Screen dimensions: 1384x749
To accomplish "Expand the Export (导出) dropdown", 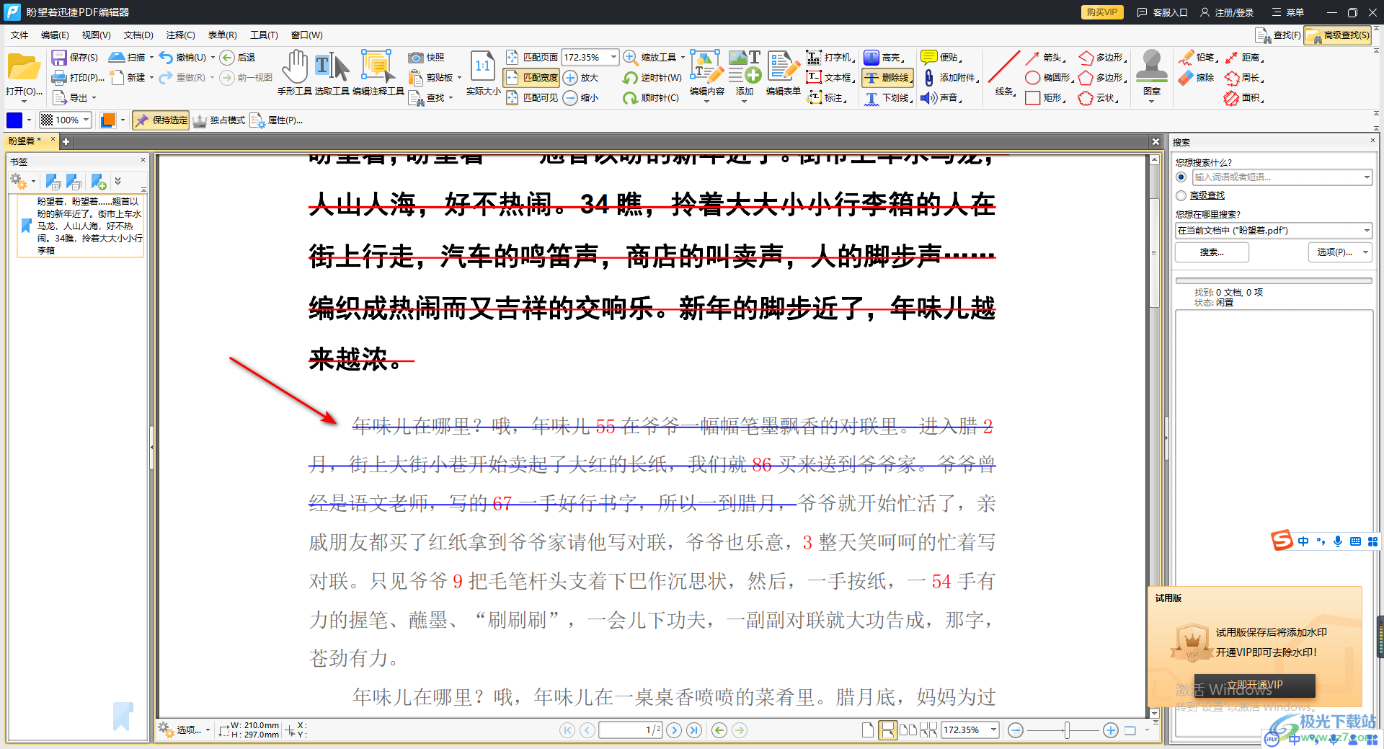I will click(94, 97).
